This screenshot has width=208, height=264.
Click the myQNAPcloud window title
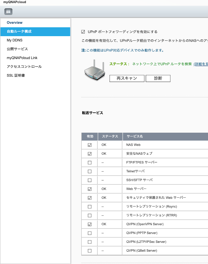click(15, 2)
